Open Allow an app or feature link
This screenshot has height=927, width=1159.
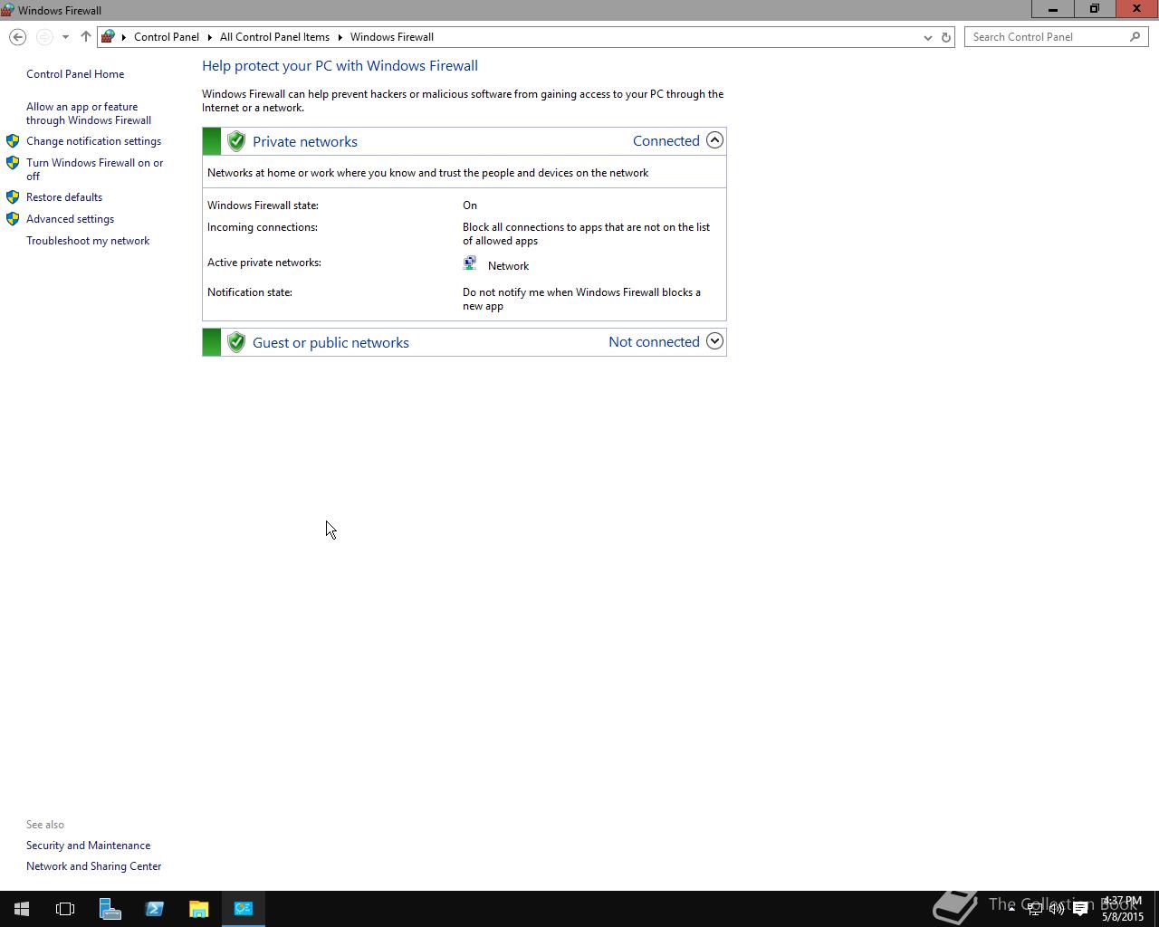pos(89,113)
